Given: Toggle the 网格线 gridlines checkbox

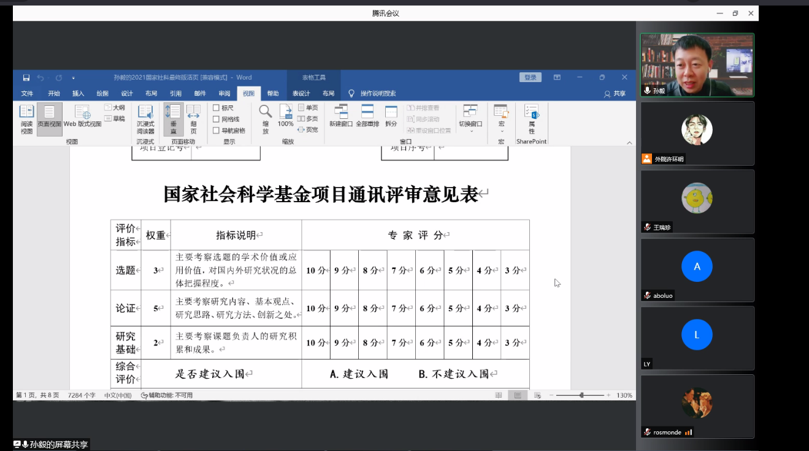Looking at the screenshot, I should (216, 119).
